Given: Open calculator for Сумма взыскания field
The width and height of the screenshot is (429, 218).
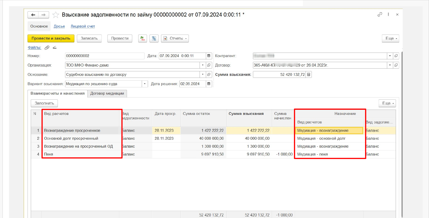Looking at the screenshot, I should point(309,75).
